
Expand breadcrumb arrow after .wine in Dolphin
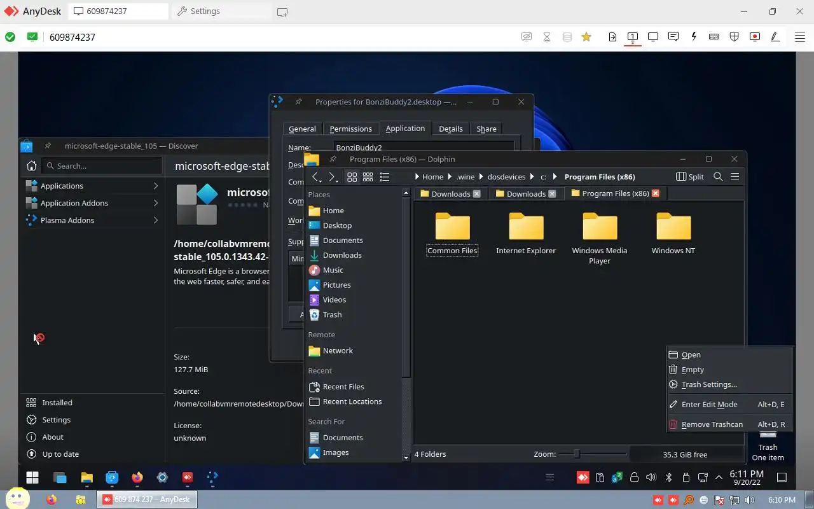482,177
